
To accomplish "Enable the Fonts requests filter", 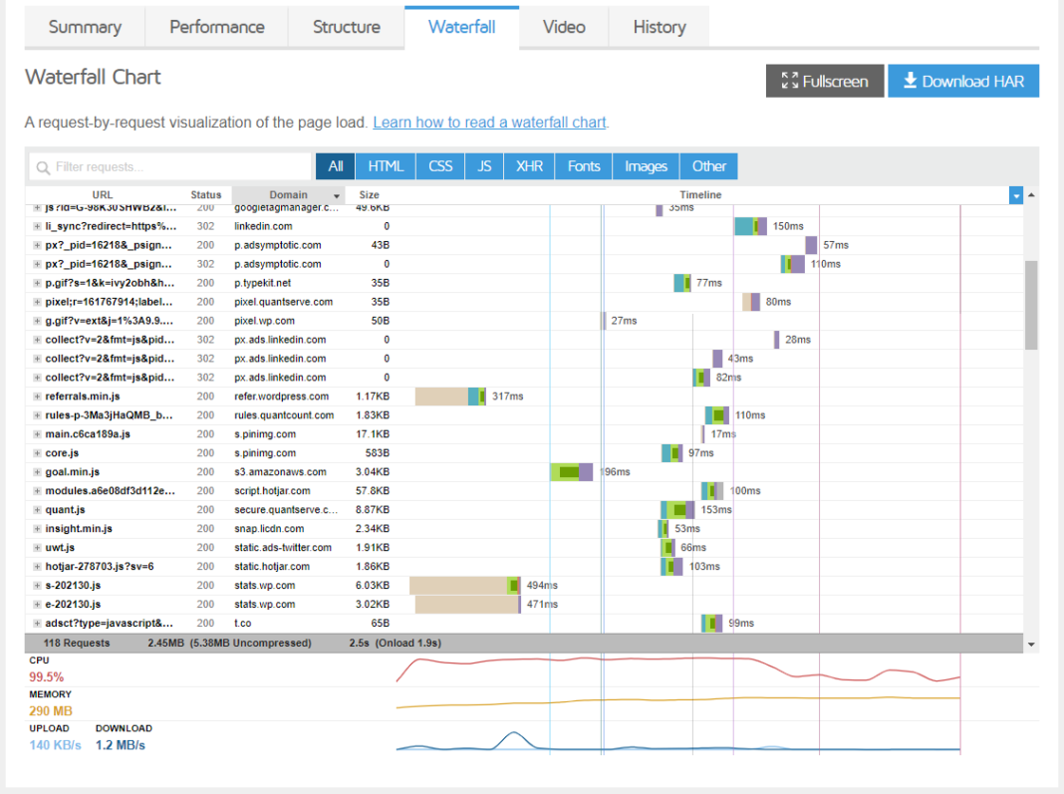I will pyautogui.click(x=583, y=165).
